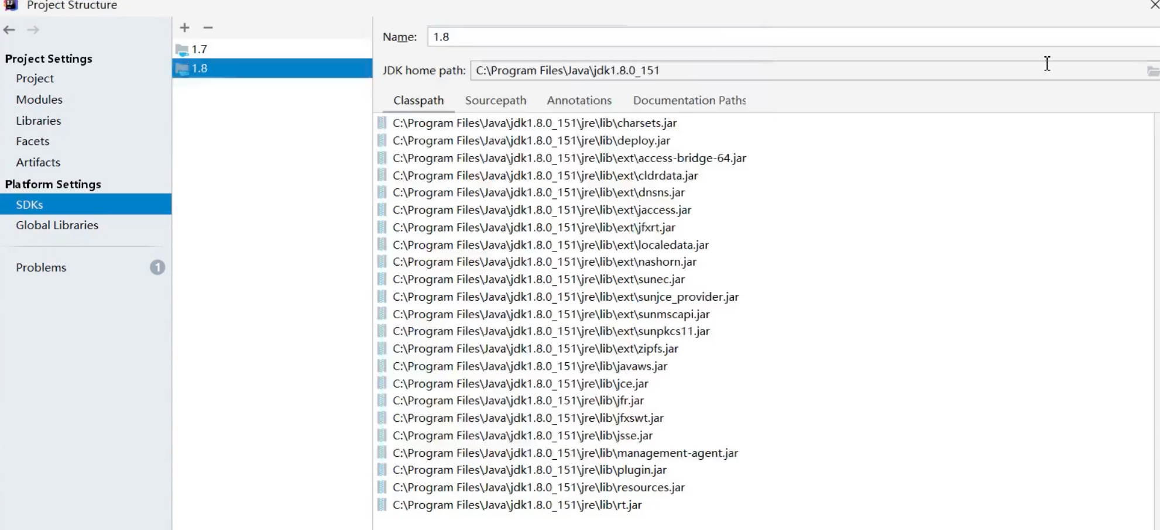This screenshot has width=1160, height=530.
Task: Add a new SDK with plus icon
Action: coord(184,27)
